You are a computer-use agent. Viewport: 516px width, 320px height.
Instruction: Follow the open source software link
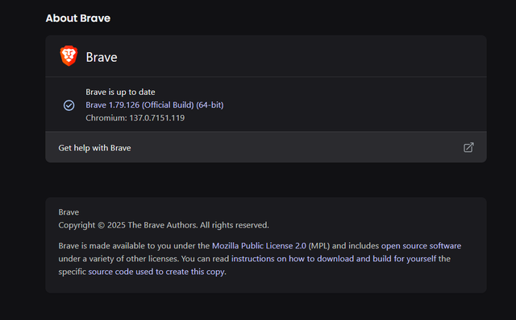click(x=421, y=246)
